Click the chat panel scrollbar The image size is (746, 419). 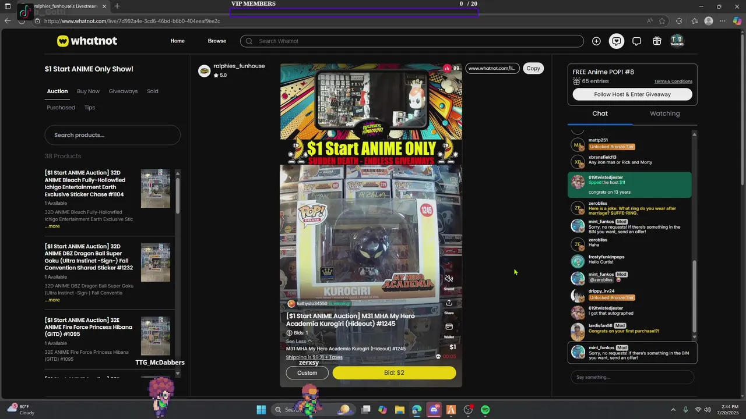(x=694, y=296)
